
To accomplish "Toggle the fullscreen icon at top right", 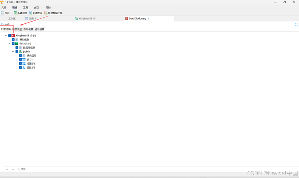I will [x=296, y=24].
